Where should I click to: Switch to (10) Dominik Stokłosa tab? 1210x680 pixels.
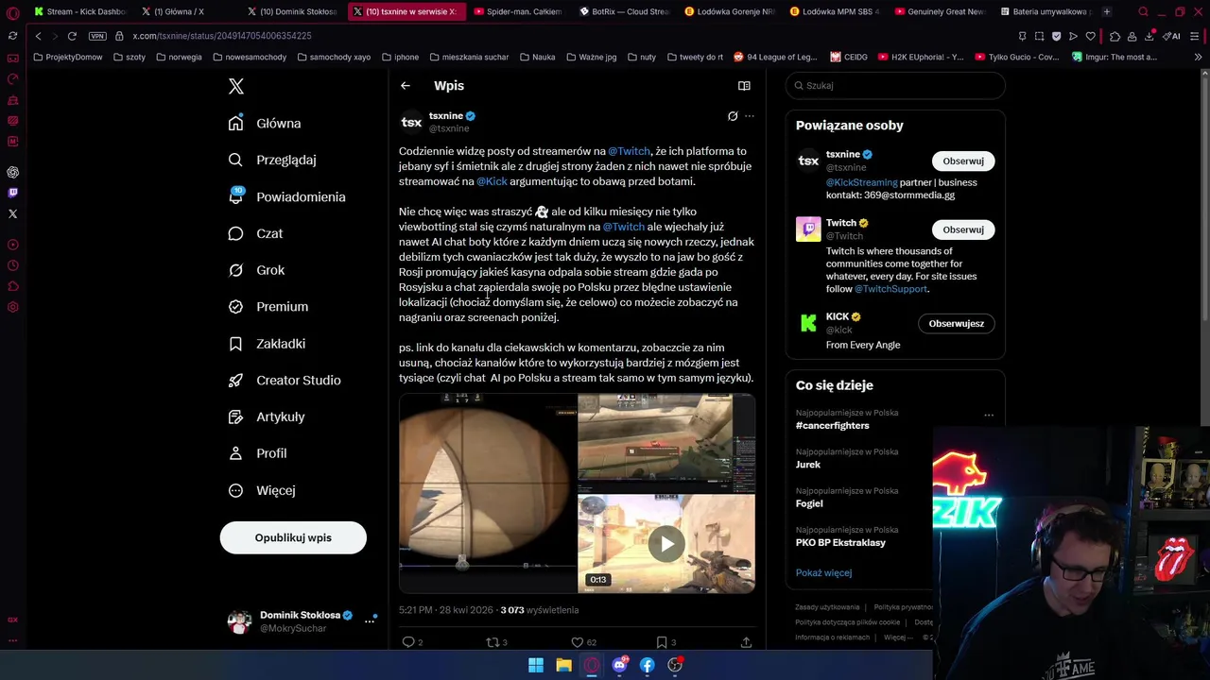click(291, 11)
